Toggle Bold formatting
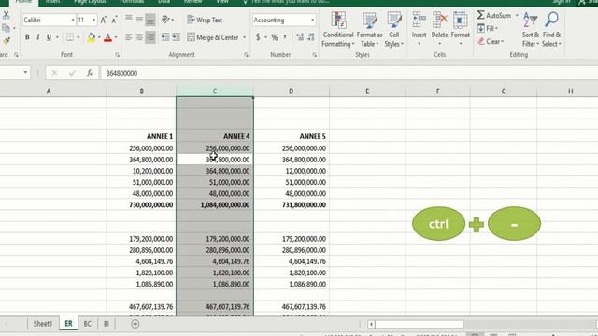This screenshot has height=336, width=598. 27,37
